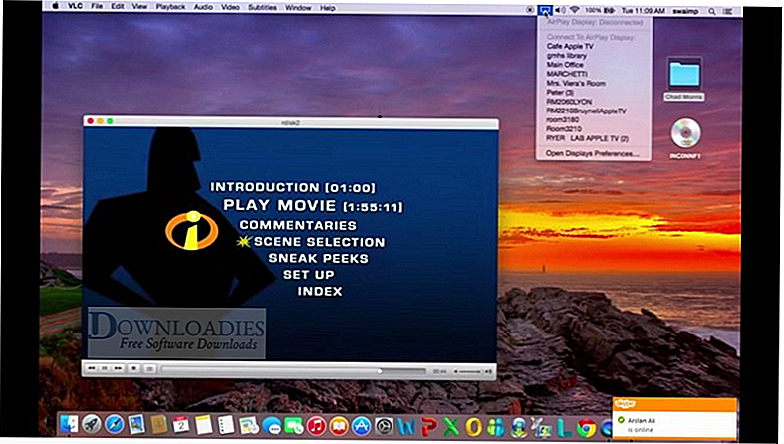Click the Skype Arslan Ali online notification
784x444 pixels.
(x=674, y=418)
